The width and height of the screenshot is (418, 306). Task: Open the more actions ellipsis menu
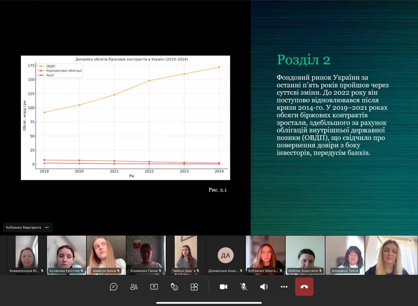click(284, 287)
